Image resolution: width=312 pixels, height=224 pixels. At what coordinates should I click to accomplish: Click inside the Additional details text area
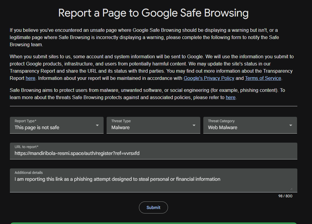[153, 180]
